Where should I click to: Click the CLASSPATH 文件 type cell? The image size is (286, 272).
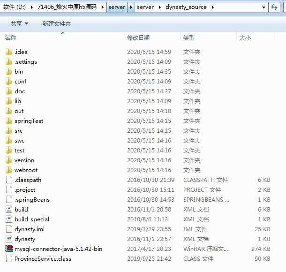tap(205, 180)
